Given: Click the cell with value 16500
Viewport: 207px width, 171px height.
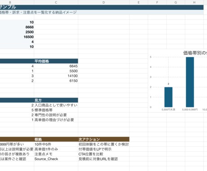Looking at the screenshot, I should [17, 37].
